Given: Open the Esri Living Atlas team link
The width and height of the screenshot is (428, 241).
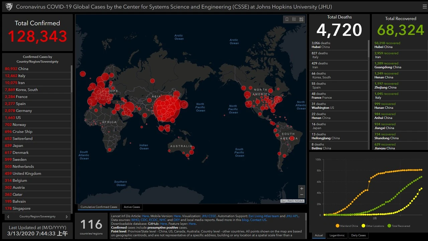Looking at the screenshot, I should click(263, 216).
